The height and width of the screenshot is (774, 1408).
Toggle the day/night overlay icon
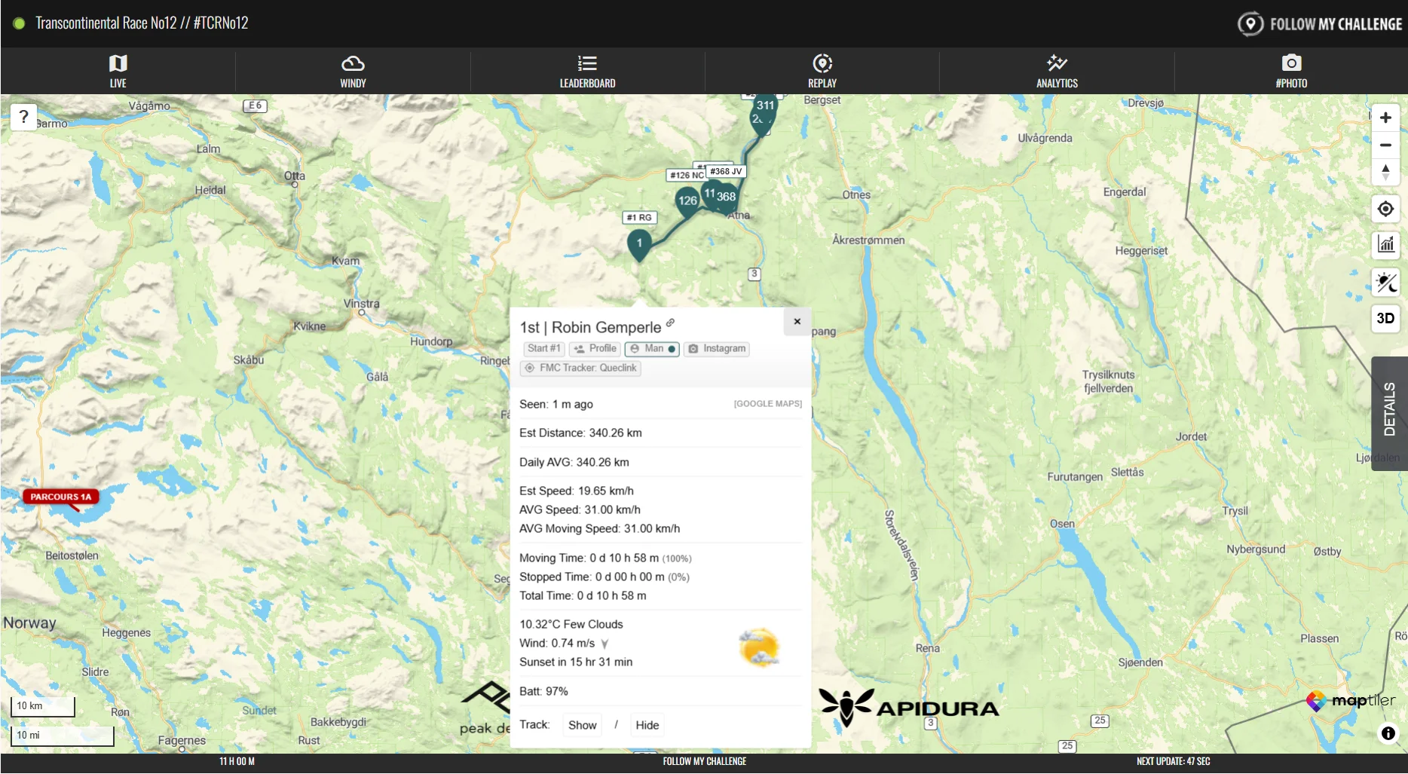pos(1385,283)
